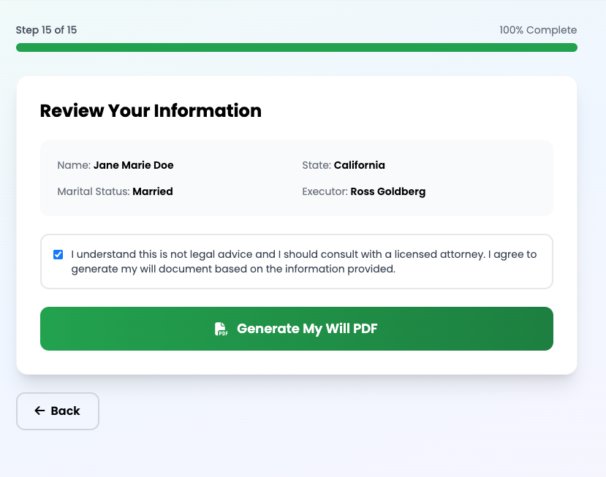This screenshot has width=606, height=477.
Task: Click the "100% Complete" label
Action: point(538,30)
